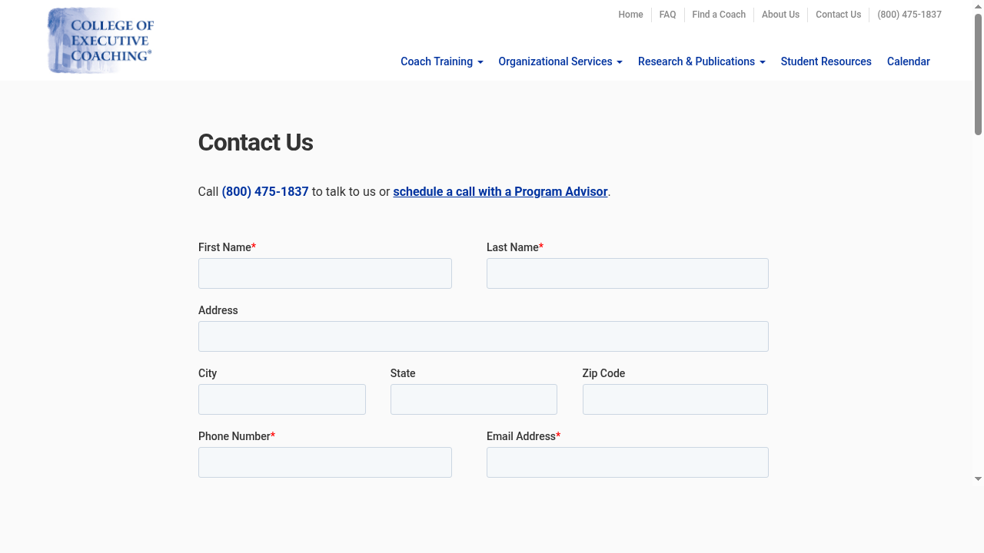Click the Email Address input field
Viewport: 984px width, 553px height.
pos(627,462)
